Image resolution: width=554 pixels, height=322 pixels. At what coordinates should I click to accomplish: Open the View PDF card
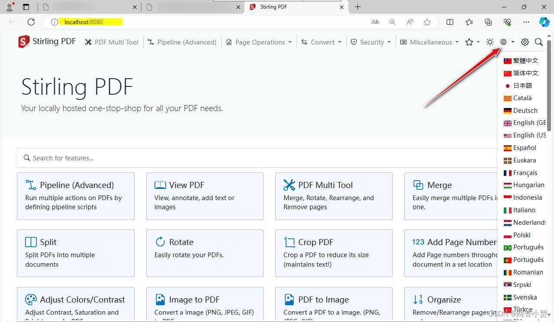[205, 196]
